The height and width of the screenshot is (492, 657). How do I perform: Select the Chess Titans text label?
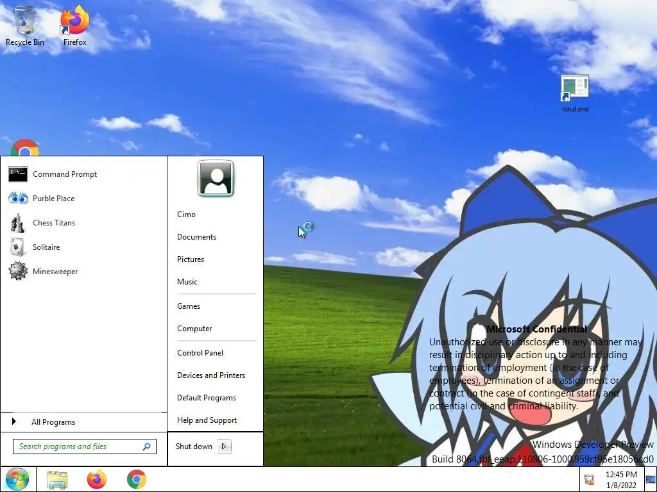click(x=54, y=222)
